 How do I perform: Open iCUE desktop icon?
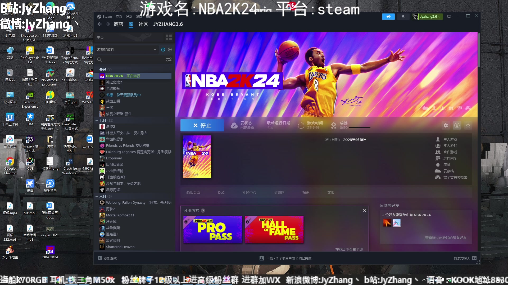[x=30, y=164]
